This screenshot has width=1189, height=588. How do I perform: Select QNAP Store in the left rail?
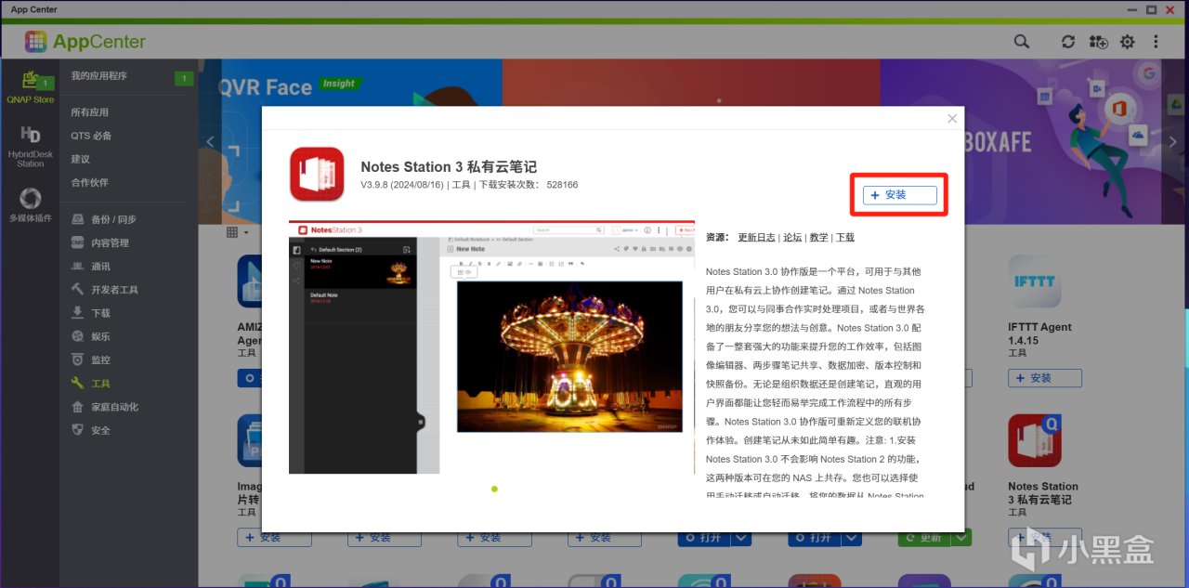click(31, 86)
